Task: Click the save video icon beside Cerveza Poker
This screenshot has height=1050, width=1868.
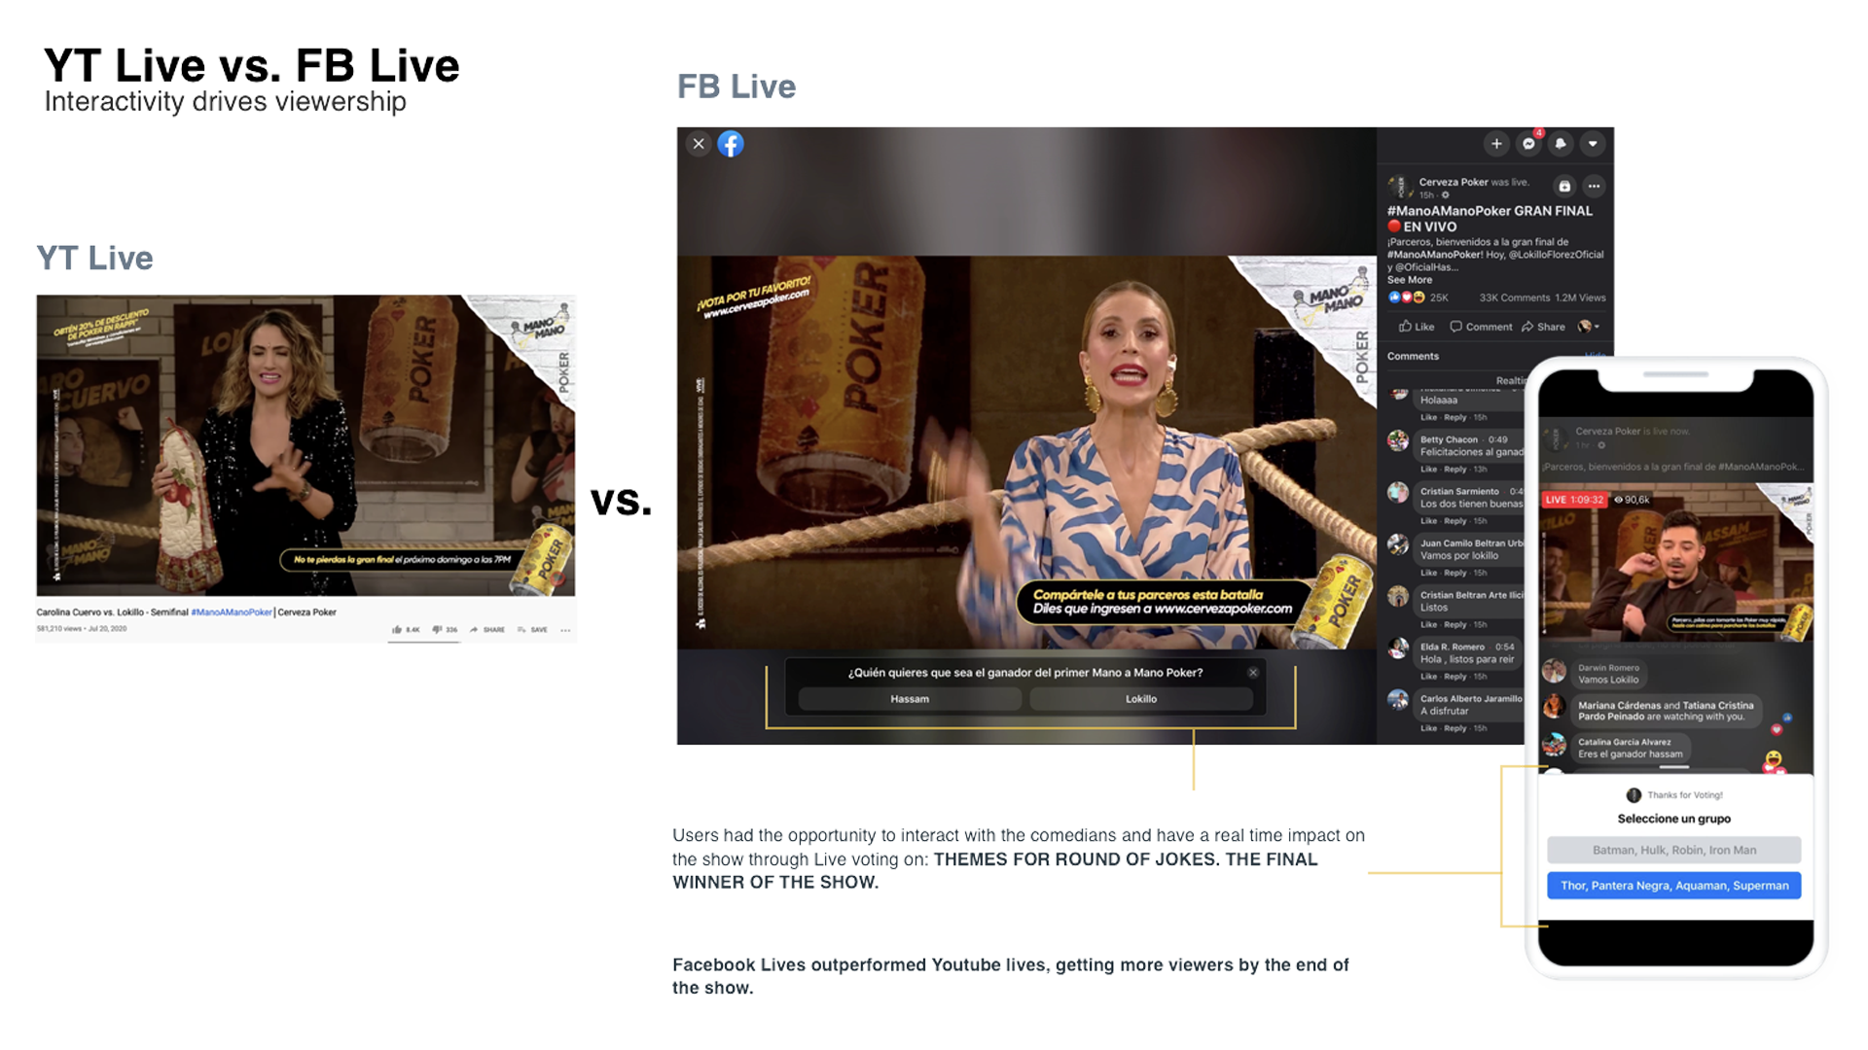Action: tap(1564, 186)
